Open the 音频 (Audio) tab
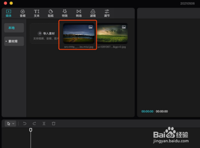Viewport: 200px width, 148px height. coord(23,13)
